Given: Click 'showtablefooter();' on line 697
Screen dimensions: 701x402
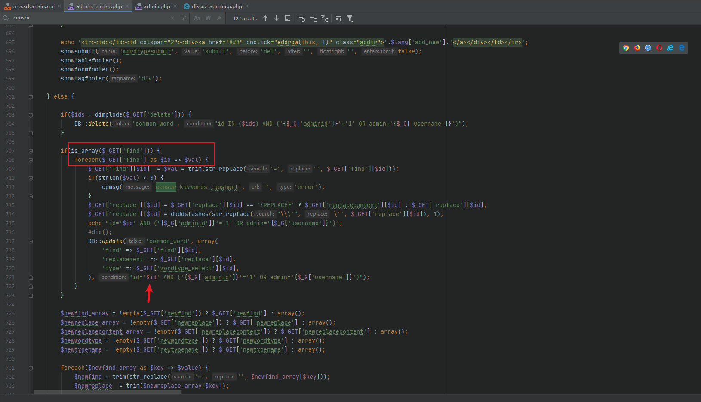Looking at the screenshot, I should click(91, 61).
